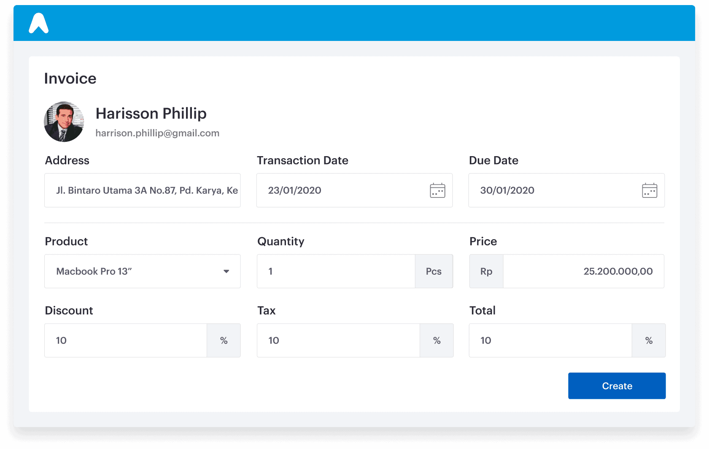Focus the Tax input field
Screen dimensions: 709x449
click(338, 341)
